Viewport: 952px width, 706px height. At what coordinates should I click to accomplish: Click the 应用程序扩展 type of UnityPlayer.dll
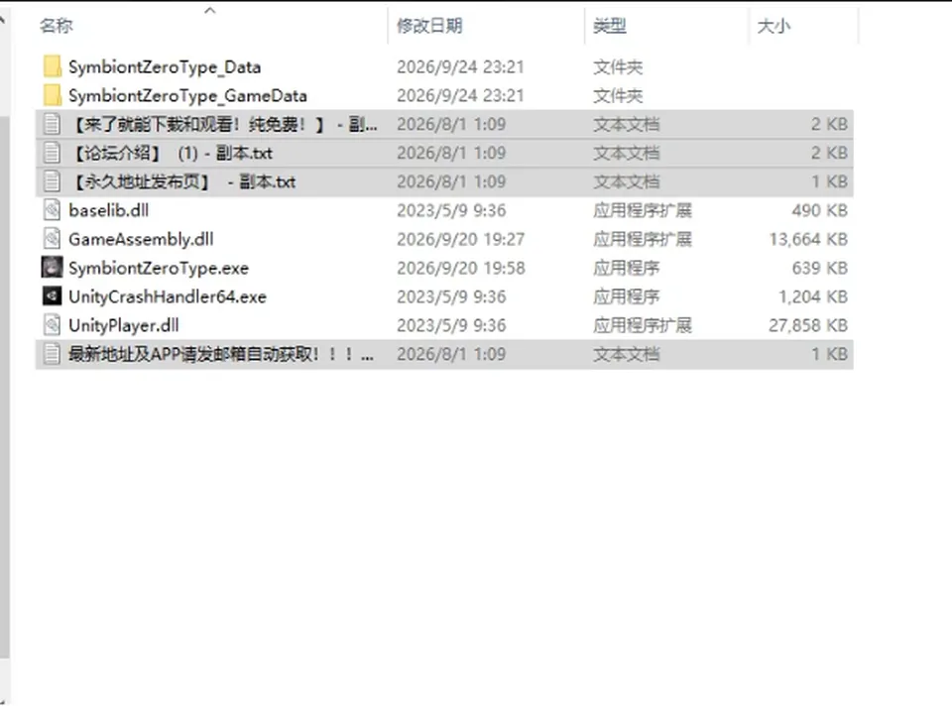(643, 325)
